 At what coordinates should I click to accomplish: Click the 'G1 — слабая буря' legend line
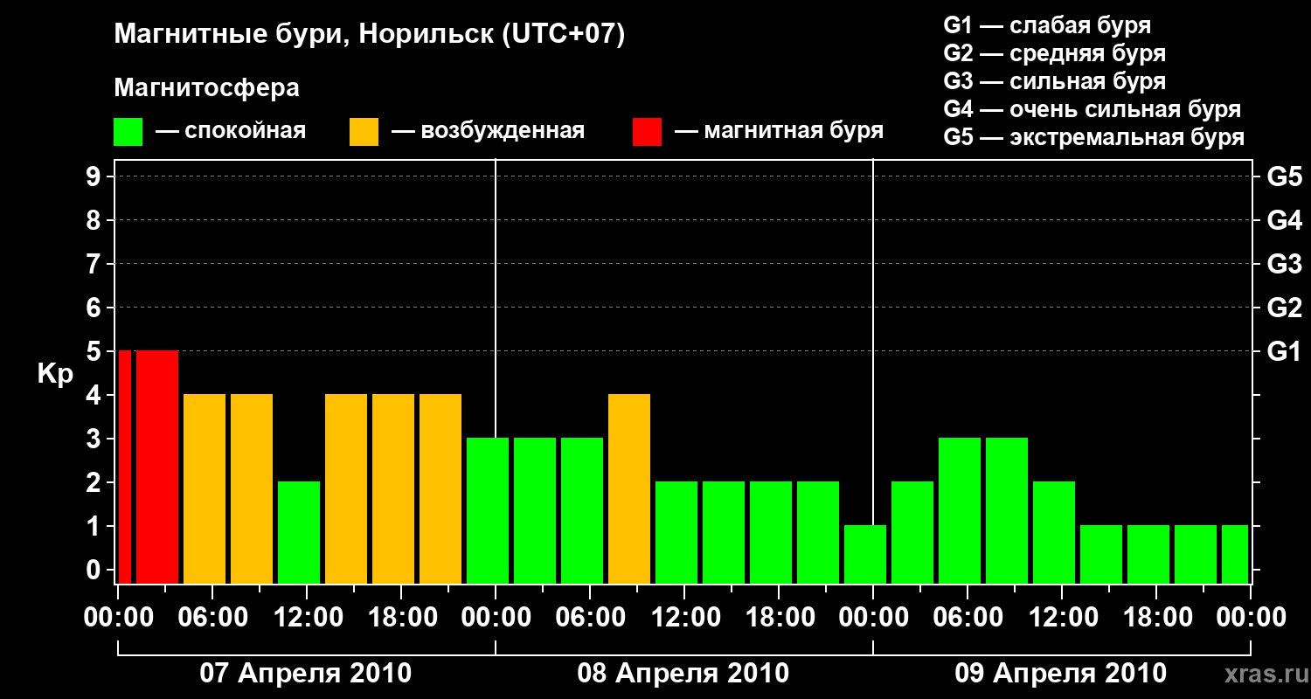[x=1047, y=25]
